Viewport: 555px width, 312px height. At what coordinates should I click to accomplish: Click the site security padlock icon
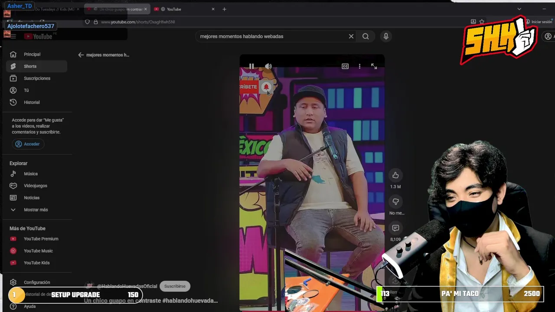(x=96, y=22)
